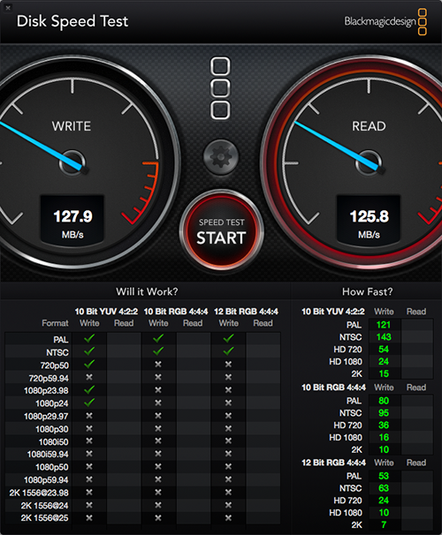Image resolution: width=442 pixels, height=535 pixels.
Task: Click NTSC 10 Bit RGB write checkmark
Action: pos(158,351)
